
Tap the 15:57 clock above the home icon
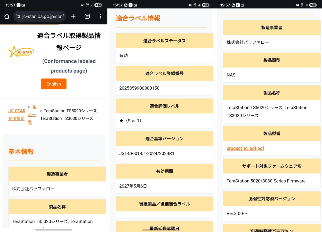(x=10, y=5)
